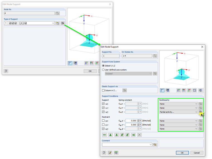View in X direction in back dialog preview
212x159 pixels.
[86, 63]
